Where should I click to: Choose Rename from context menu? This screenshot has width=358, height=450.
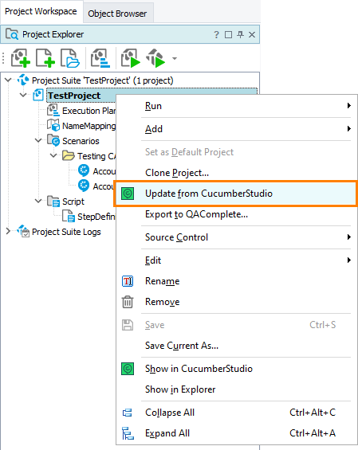[237, 281]
